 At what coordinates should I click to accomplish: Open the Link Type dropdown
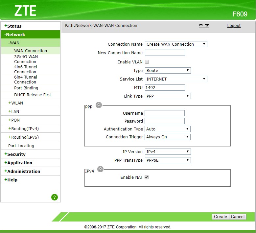pyautogui.click(x=168, y=96)
